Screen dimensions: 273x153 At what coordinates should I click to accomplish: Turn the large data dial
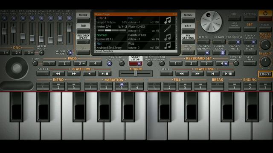point(211,22)
